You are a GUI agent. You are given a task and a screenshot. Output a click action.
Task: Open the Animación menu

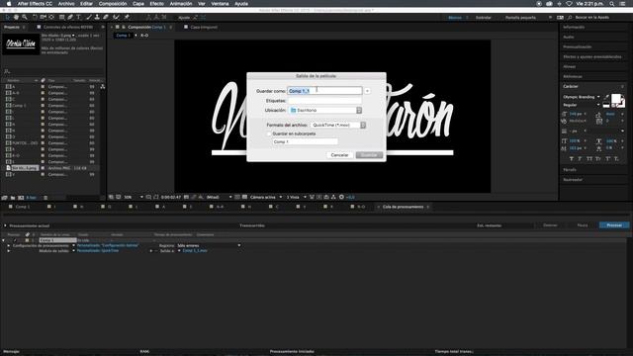point(180,4)
